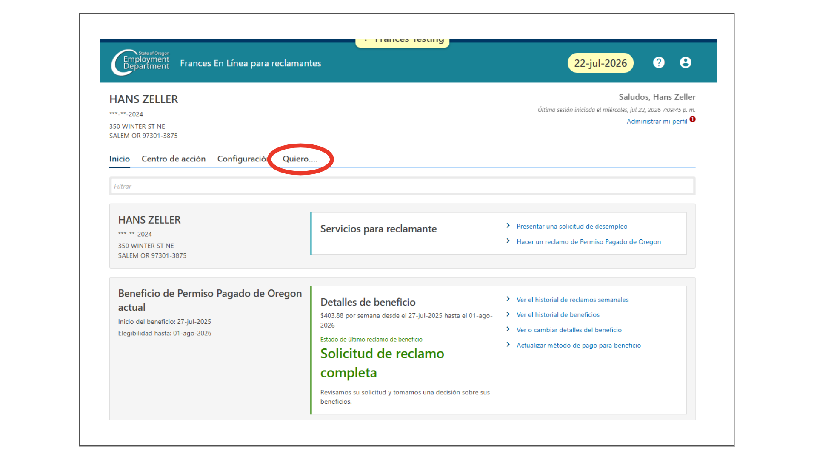The height and width of the screenshot is (459, 817).
Task: Click the red alert badge beside Administrar mi perfil
Action: (693, 119)
